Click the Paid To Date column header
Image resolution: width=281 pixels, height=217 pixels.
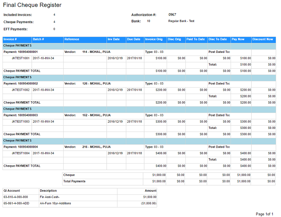pos(195,39)
